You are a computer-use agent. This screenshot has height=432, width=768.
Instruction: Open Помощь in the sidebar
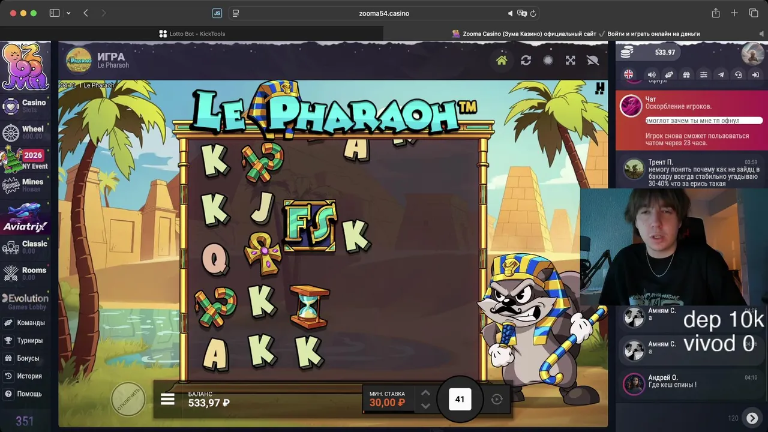(25, 394)
